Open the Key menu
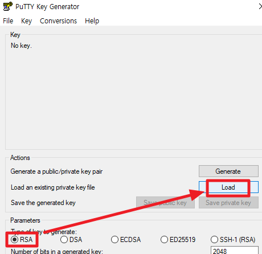 coord(26,21)
